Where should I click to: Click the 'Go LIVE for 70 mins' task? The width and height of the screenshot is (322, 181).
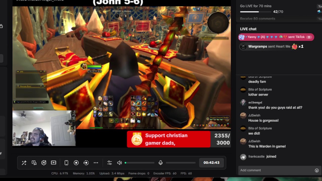coord(256,6)
